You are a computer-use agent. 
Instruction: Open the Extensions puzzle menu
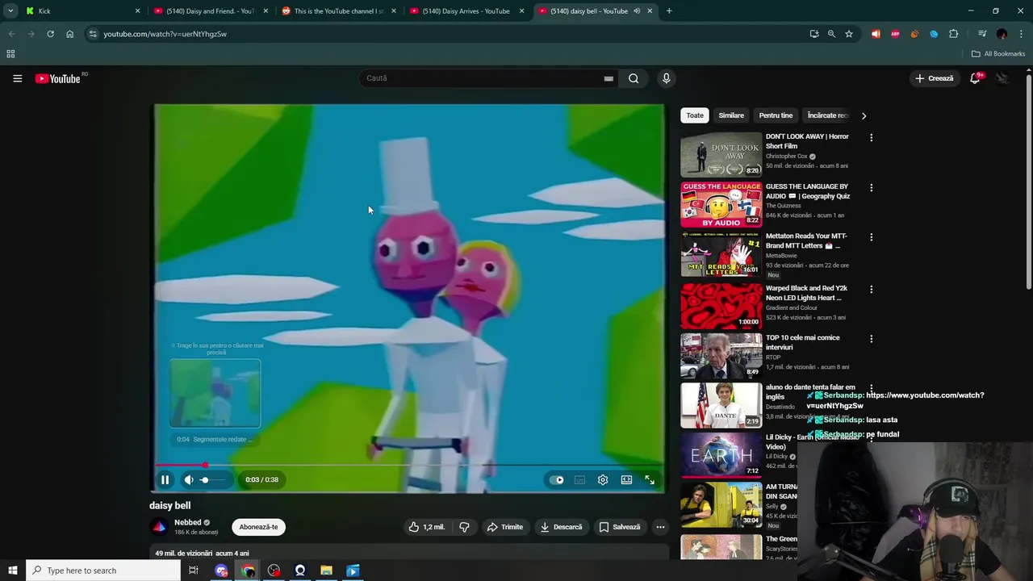tap(954, 34)
